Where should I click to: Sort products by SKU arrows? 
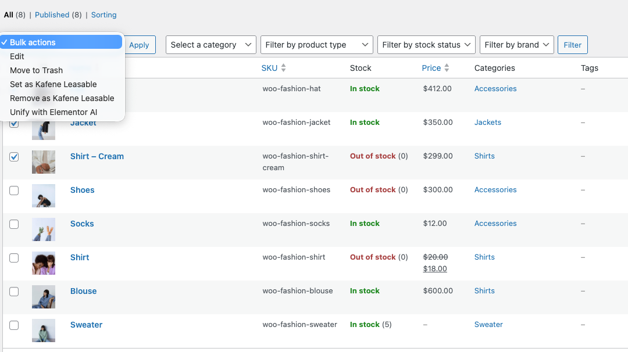pyautogui.click(x=283, y=68)
